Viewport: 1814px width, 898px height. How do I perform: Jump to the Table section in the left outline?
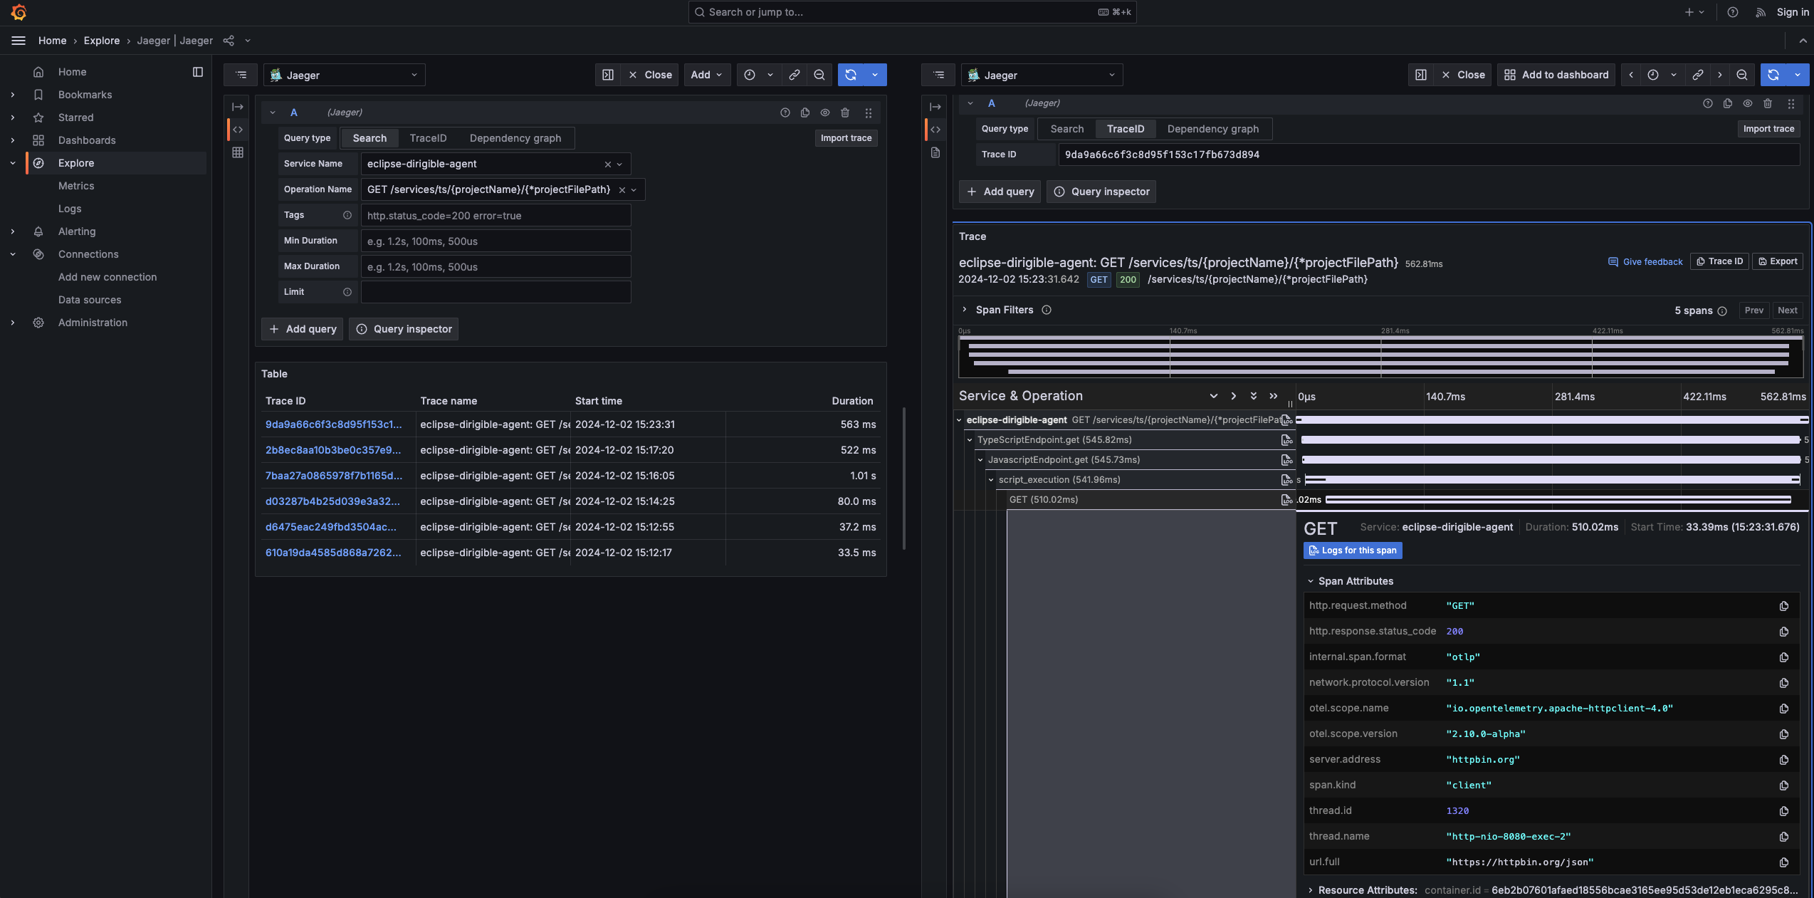[238, 152]
